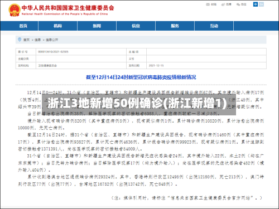This screenshot has width=279, height=209.
Task: Click the National Health Commission emblem logo
Action: click(x=14, y=10)
